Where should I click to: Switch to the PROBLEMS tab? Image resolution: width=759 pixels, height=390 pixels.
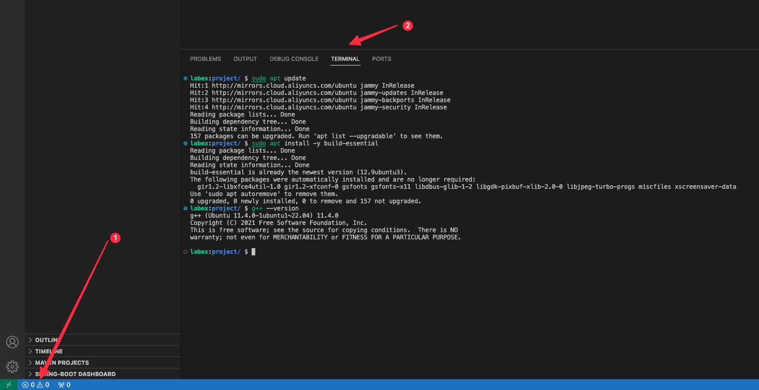tap(205, 59)
